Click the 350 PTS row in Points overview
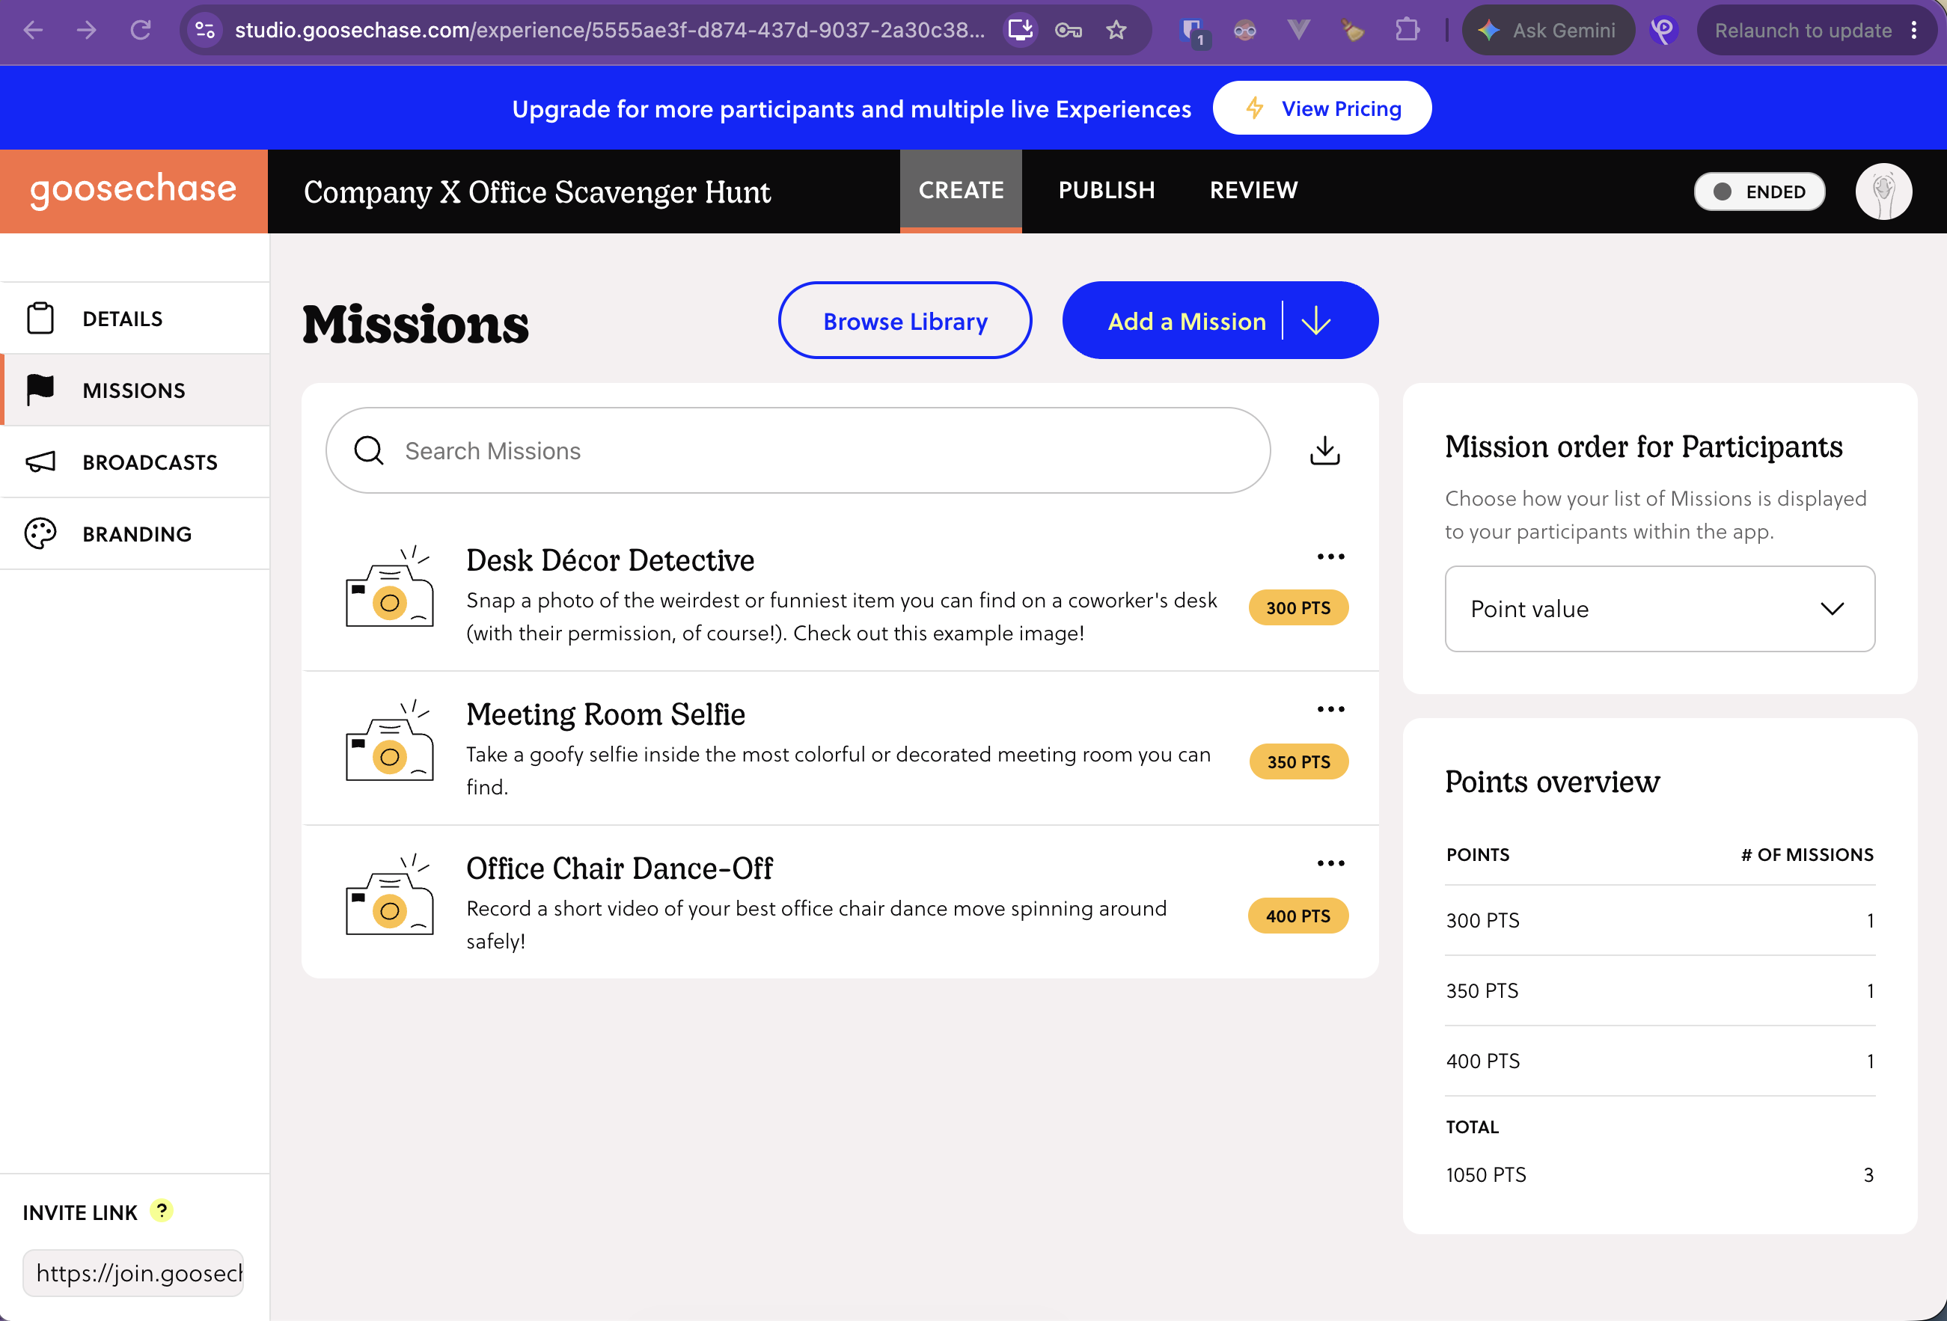The width and height of the screenshot is (1947, 1321). [x=1659, y=991]
